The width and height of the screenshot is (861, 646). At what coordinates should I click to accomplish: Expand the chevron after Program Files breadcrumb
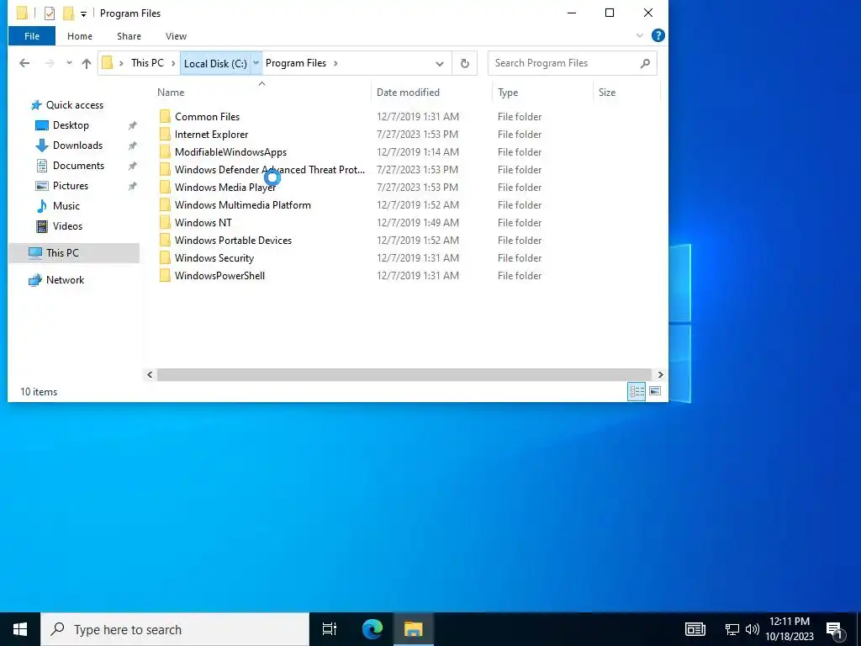335,63
